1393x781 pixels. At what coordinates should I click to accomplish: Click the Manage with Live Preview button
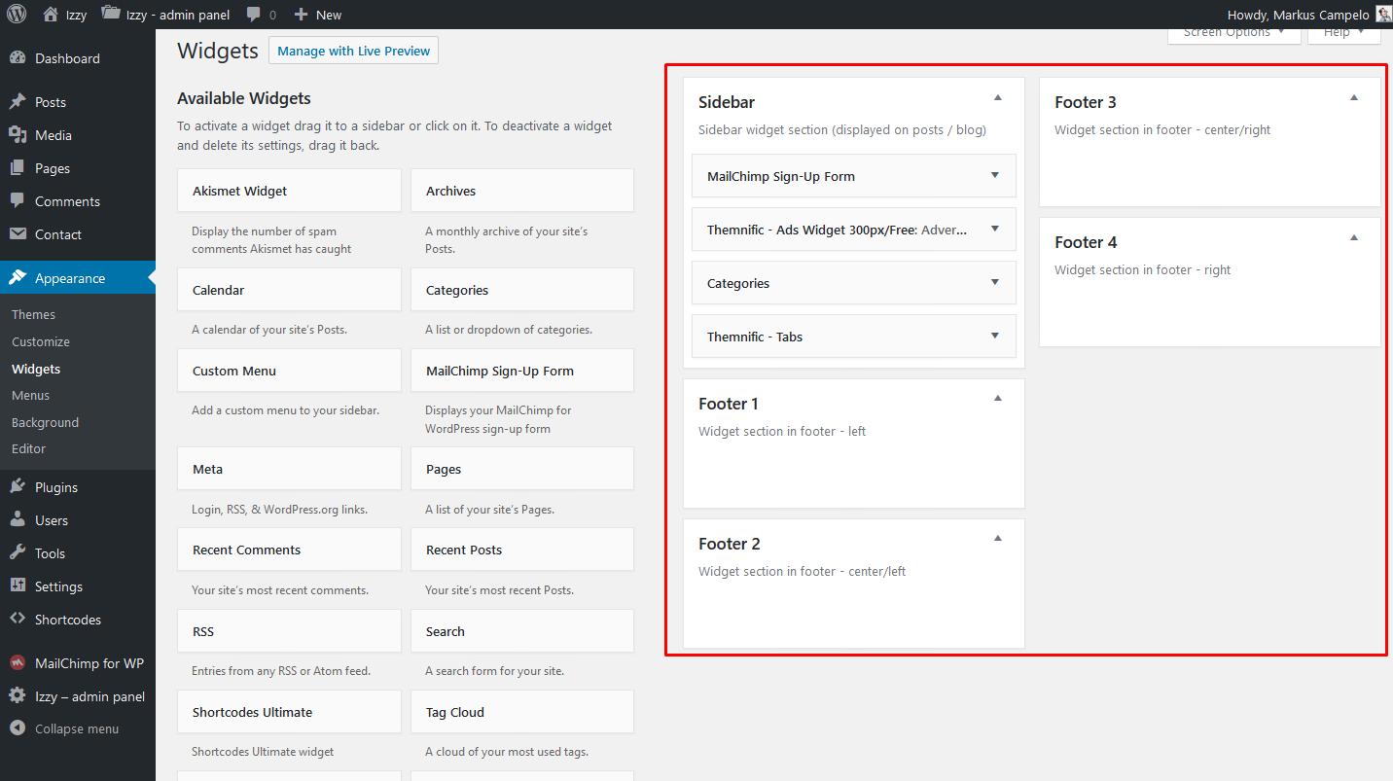353,51
